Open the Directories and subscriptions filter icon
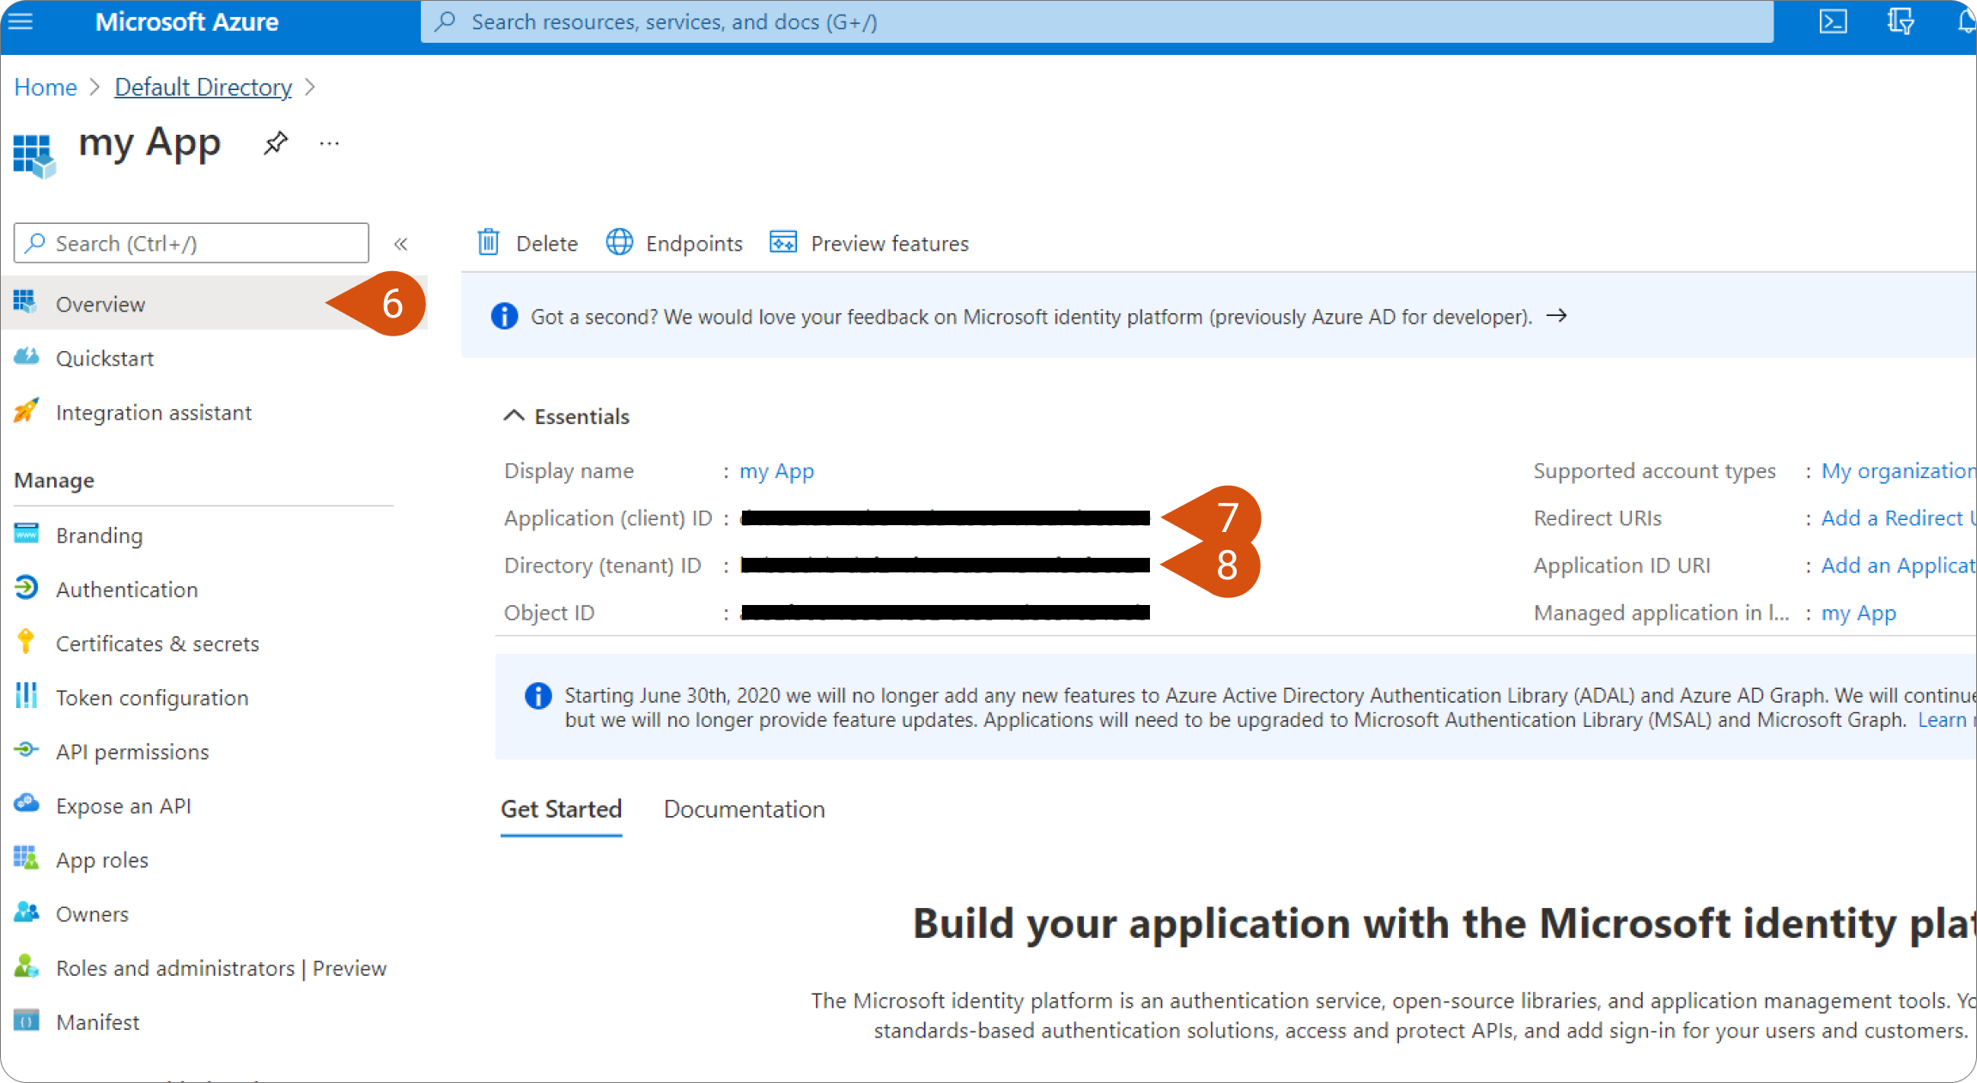Image resolution: width=1977 pixels, height=1083 pixels. coord(1901,21)
